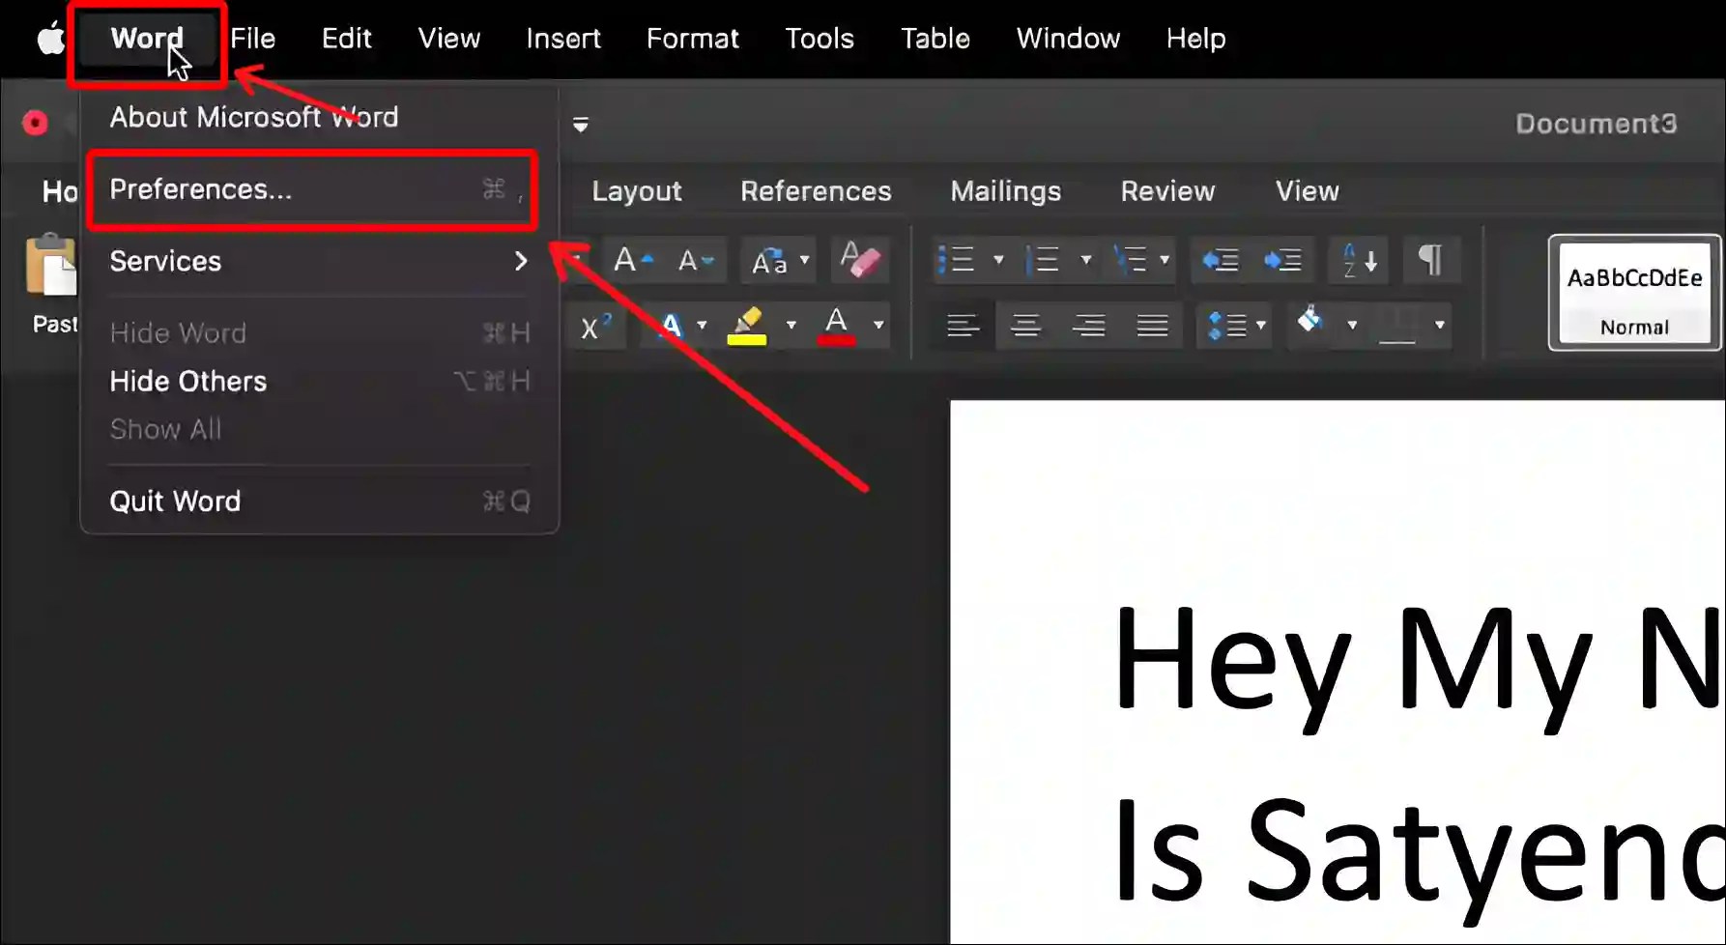
Task: Apply yellow text highlight color
Action: (746, 326)
